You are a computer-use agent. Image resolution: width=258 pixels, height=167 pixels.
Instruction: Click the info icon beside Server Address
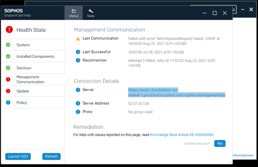click(x=78, y=104)
